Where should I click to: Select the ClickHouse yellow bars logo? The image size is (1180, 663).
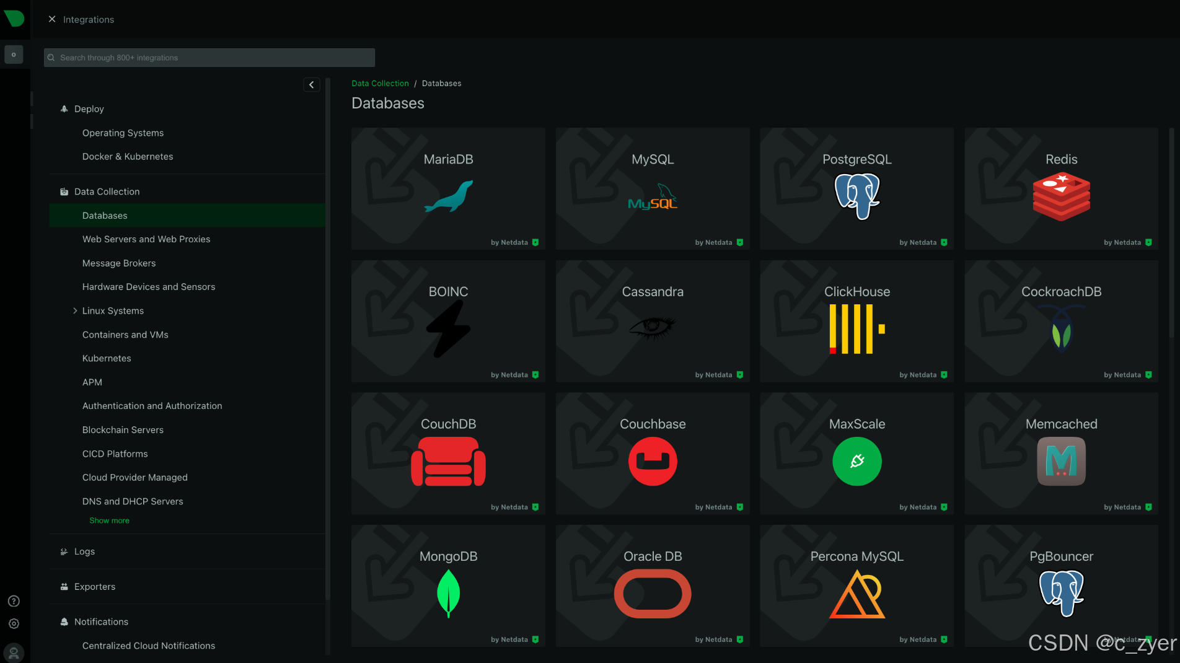pyautogui.click(x=857, y=329)
